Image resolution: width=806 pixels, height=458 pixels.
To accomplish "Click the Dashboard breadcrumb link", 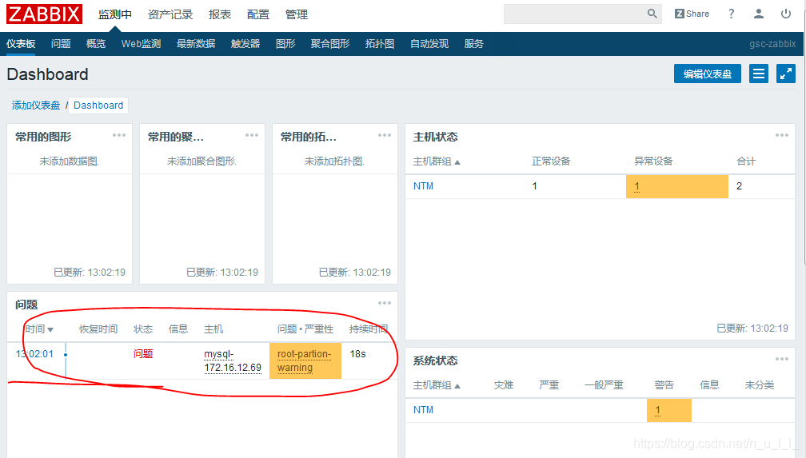I will point(98,106).
